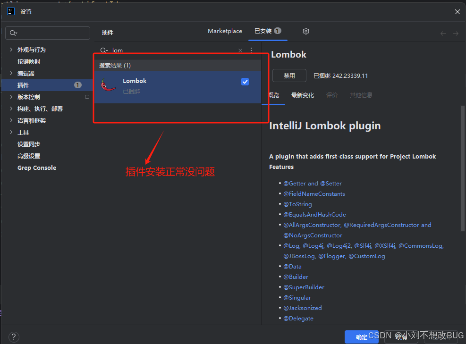
Task: Open the @SuperBuilder feature link
Action: pos(304,287)
